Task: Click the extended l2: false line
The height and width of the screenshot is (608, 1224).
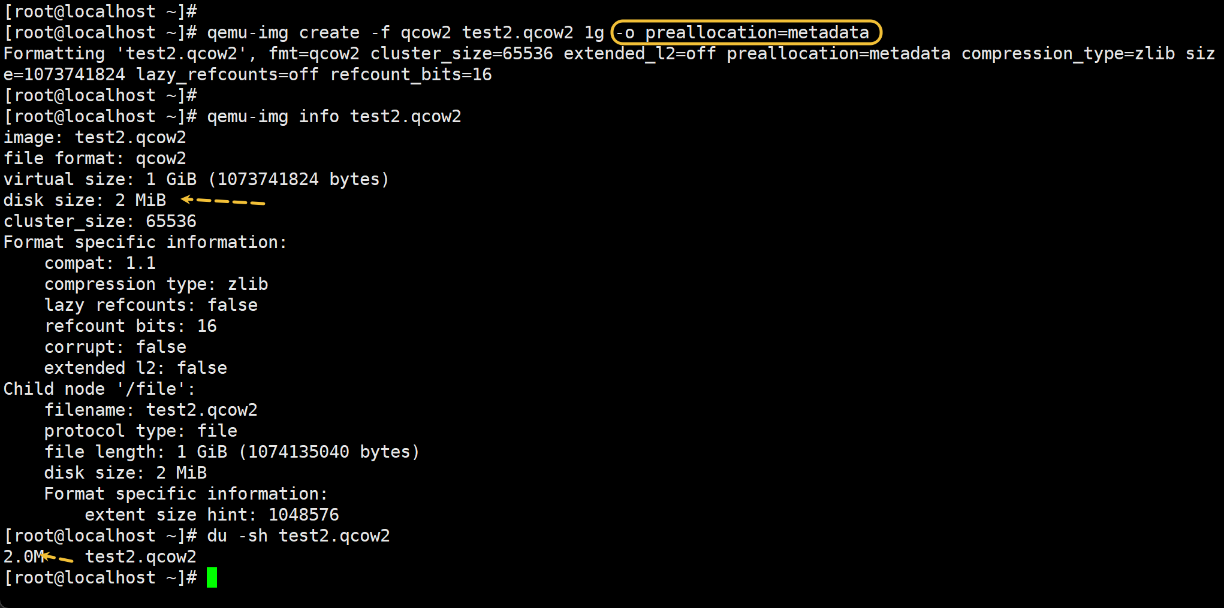Action: coord(135,368)
